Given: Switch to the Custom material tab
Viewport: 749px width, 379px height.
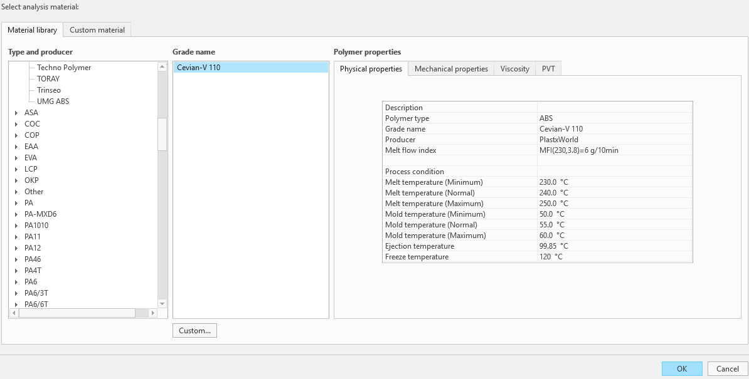Looking at the screenshot, I should pos(97,29).
